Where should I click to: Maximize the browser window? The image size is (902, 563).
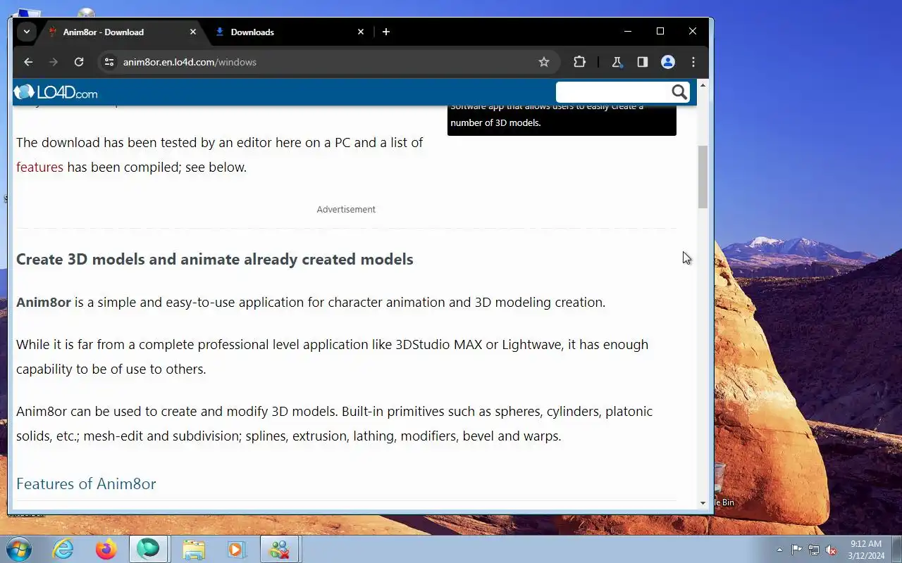(660, 31)
